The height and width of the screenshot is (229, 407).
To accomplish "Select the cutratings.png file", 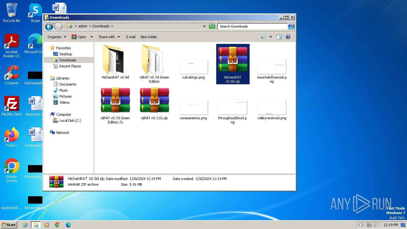I will 193,69.
